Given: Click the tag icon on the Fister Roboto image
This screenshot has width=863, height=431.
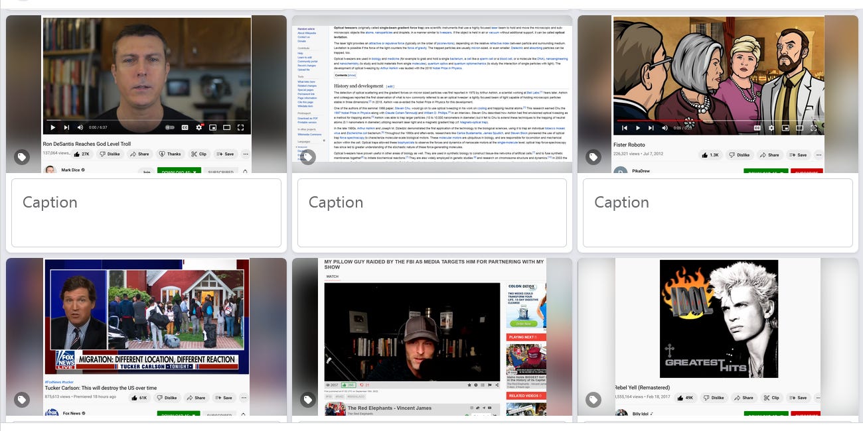Looking at the screenshot, I should (x=593, y=157).
